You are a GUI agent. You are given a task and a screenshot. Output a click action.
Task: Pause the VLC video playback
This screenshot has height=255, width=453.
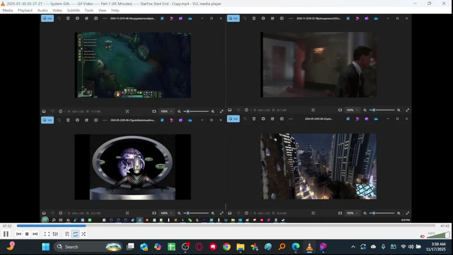tap(6, 234)
